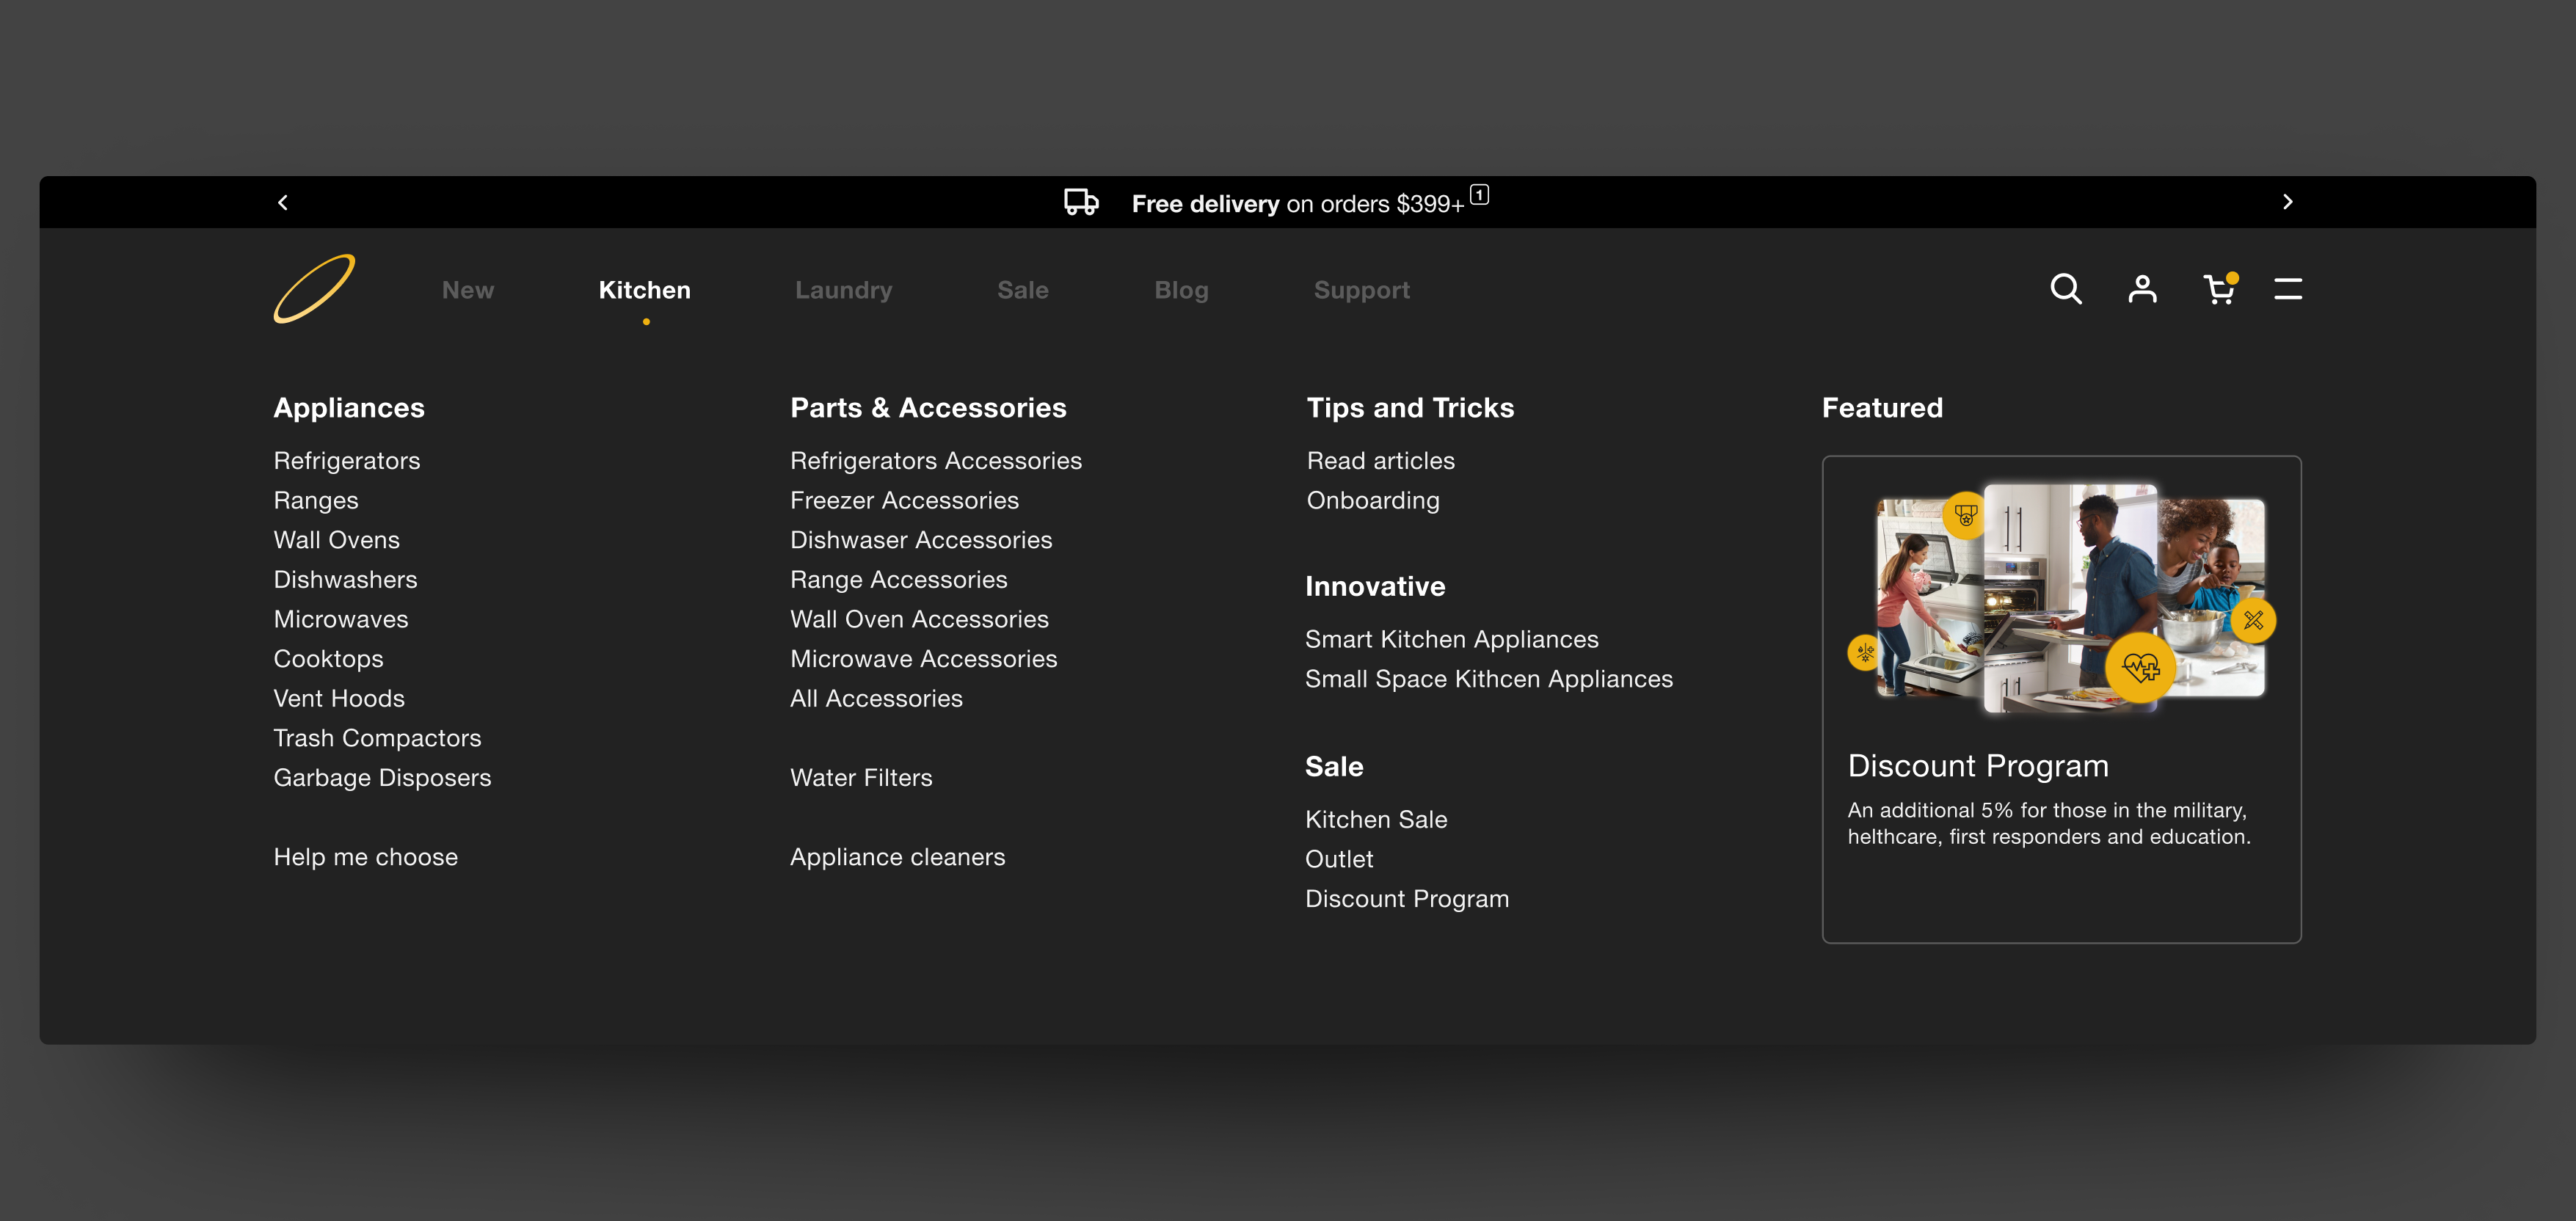Open the user account icon

[x=2142, y=289]
